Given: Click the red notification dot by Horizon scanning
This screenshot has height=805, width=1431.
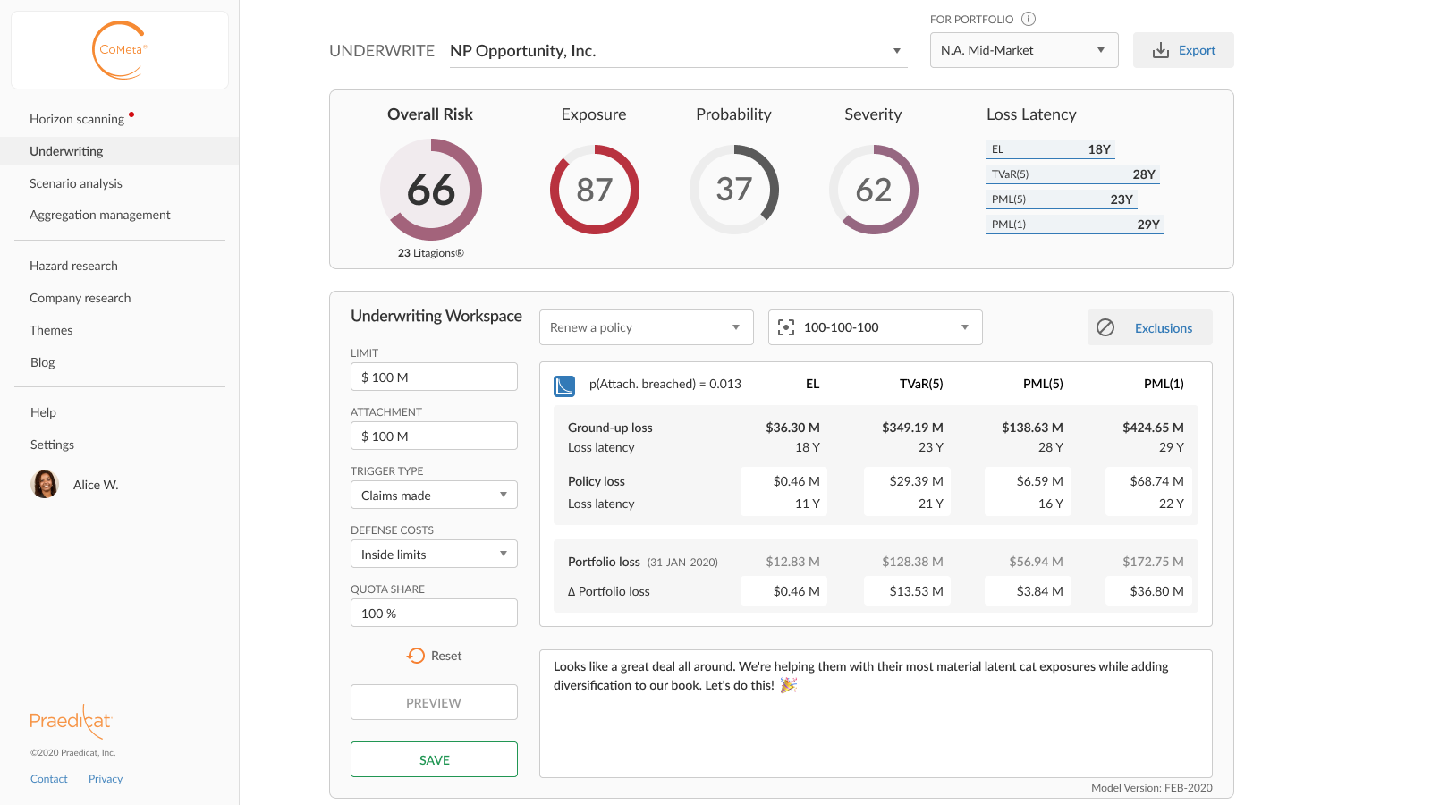Looking at the screenshot, I should tap(131, 114).
